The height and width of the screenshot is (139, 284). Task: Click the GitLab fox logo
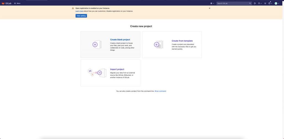[3, 3]
